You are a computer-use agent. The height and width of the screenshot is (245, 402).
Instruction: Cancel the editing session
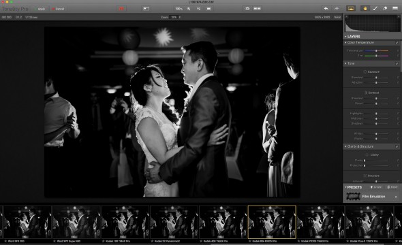(x=58, y=9)
